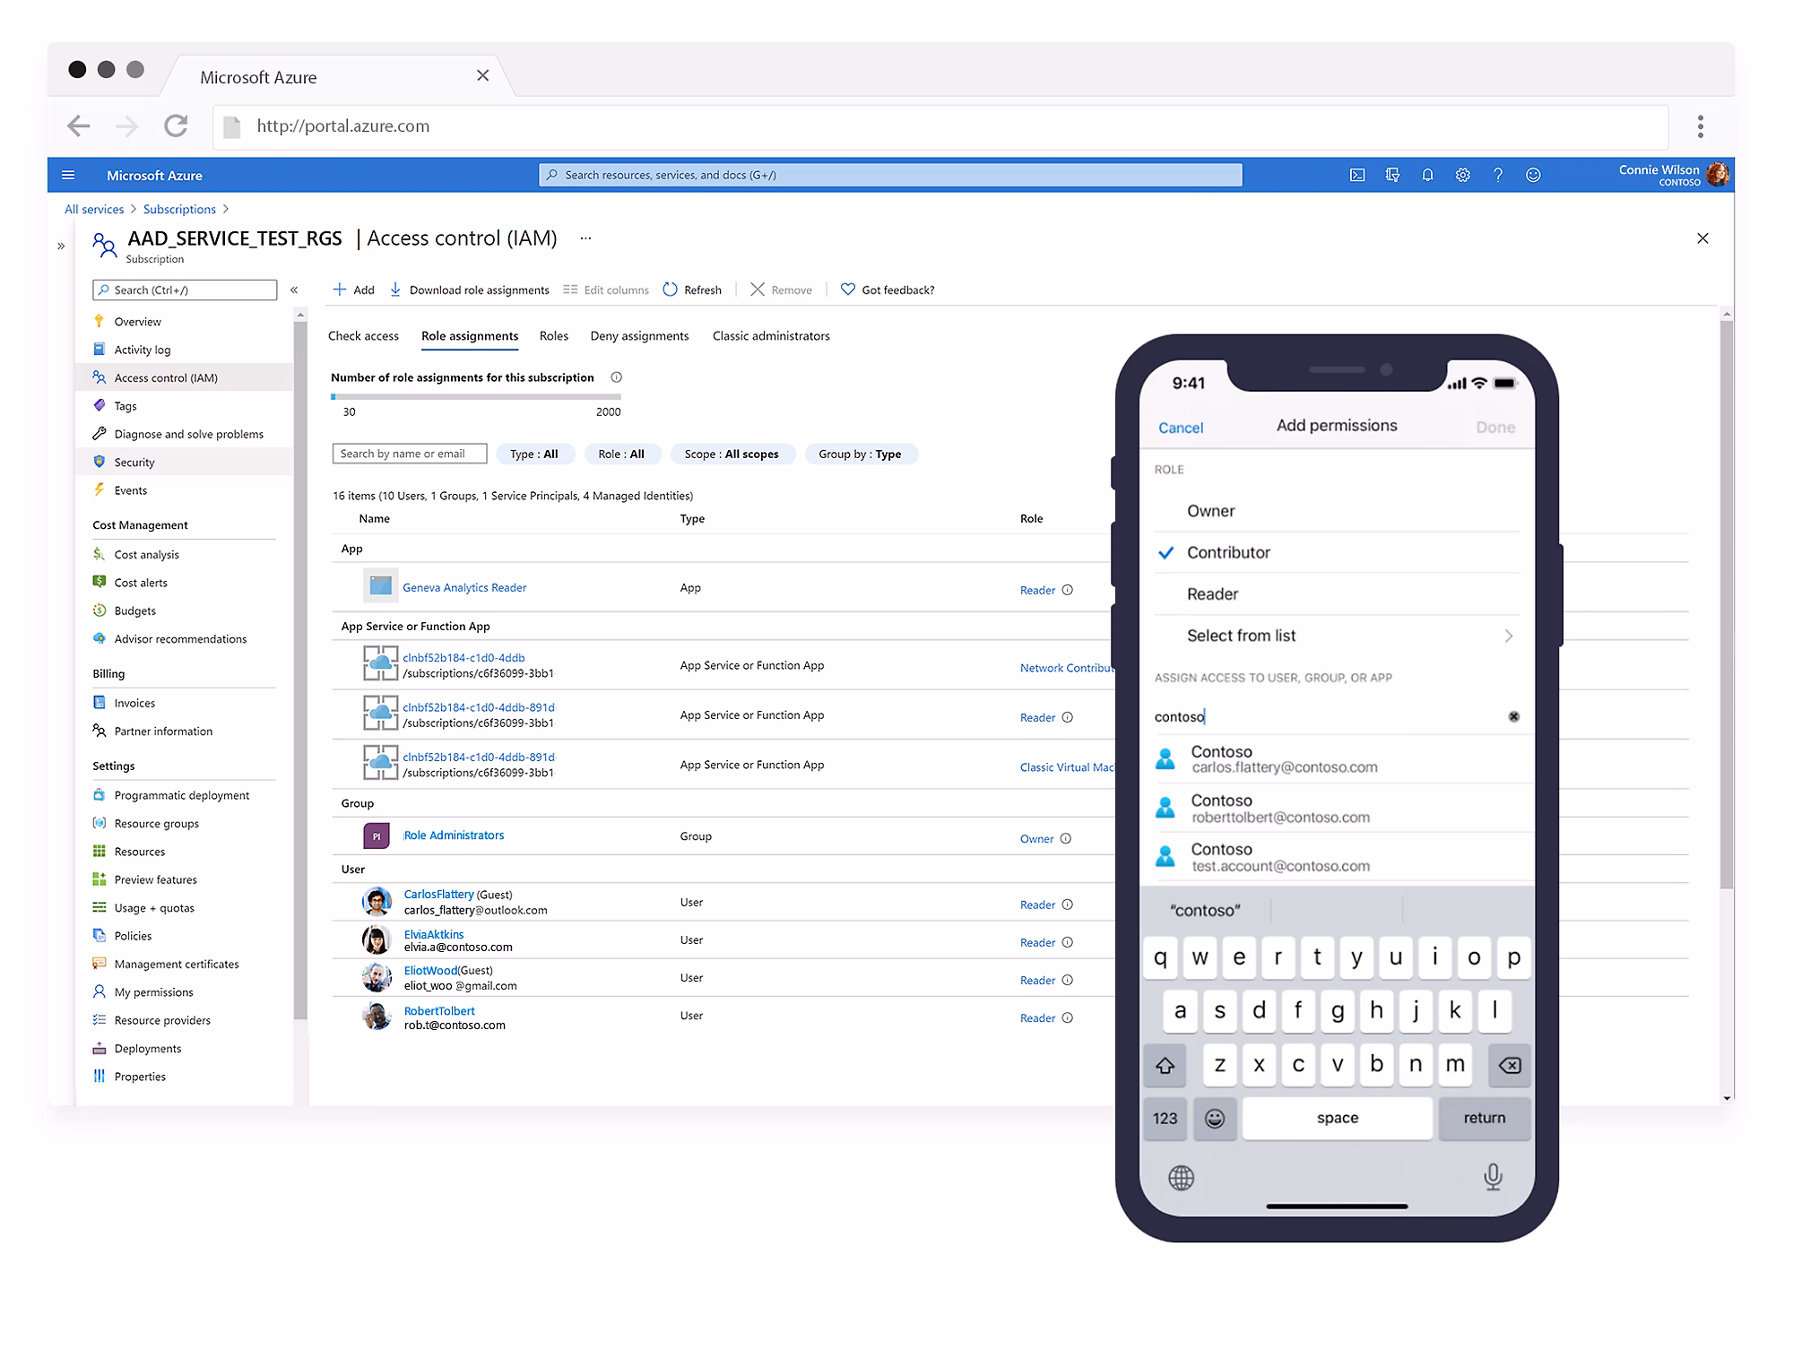Click the Tags sidebar icon
1793x1359 pixels.
pos(100,405)
